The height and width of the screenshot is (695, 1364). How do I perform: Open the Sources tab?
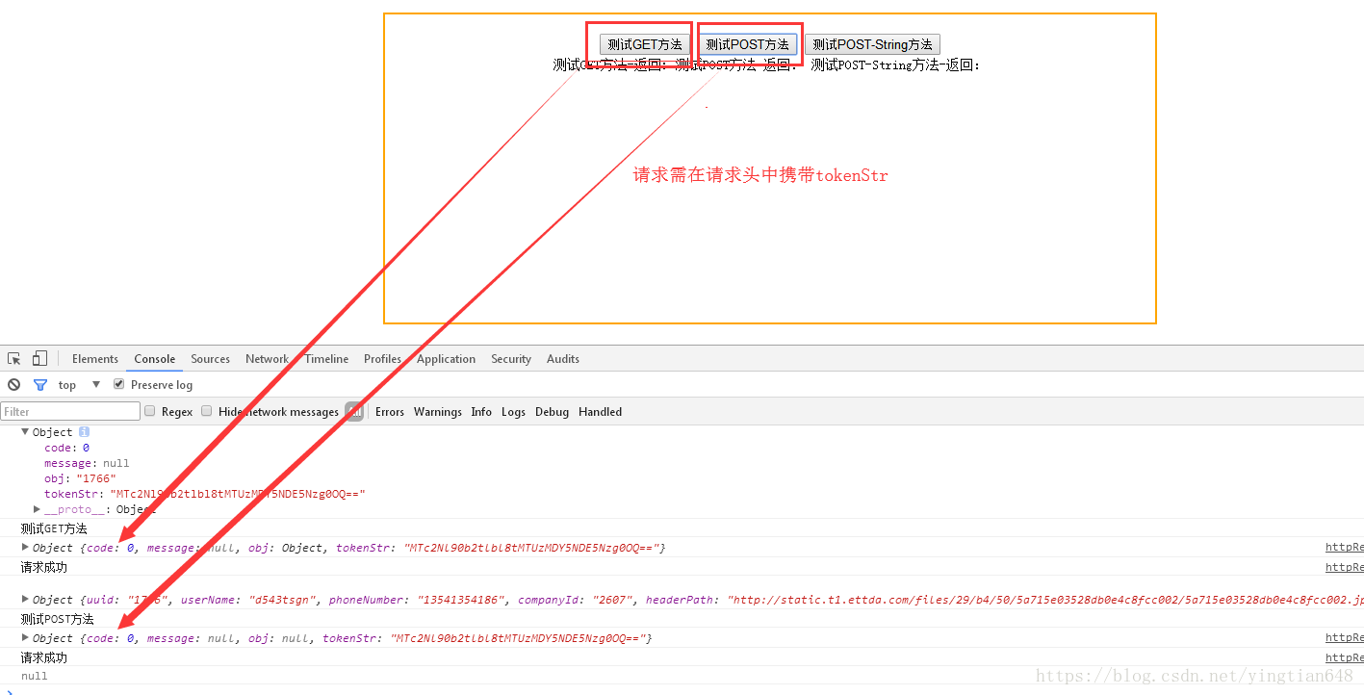tap(210, 359)
